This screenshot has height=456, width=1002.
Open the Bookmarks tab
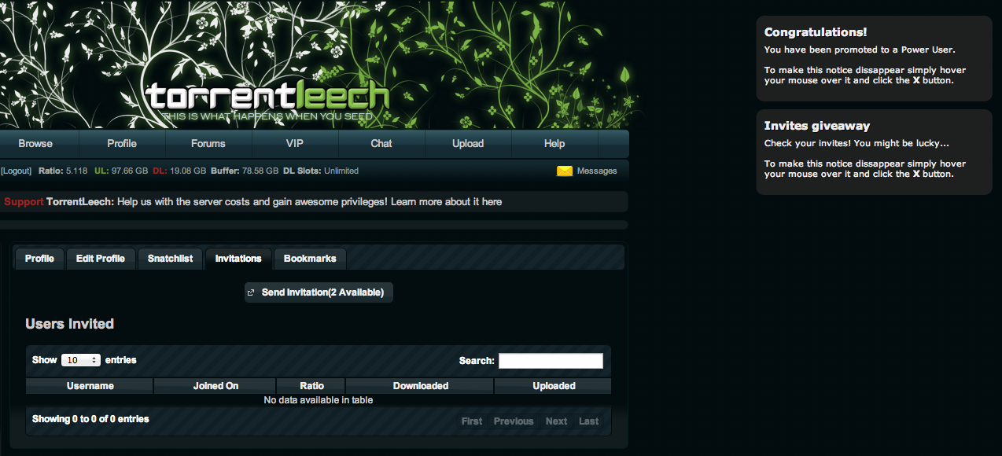310,259
